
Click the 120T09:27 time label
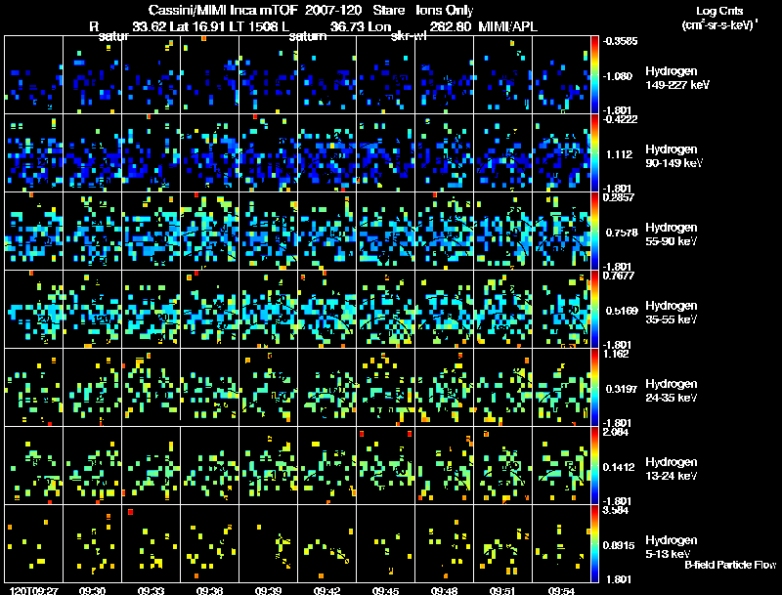34,590
